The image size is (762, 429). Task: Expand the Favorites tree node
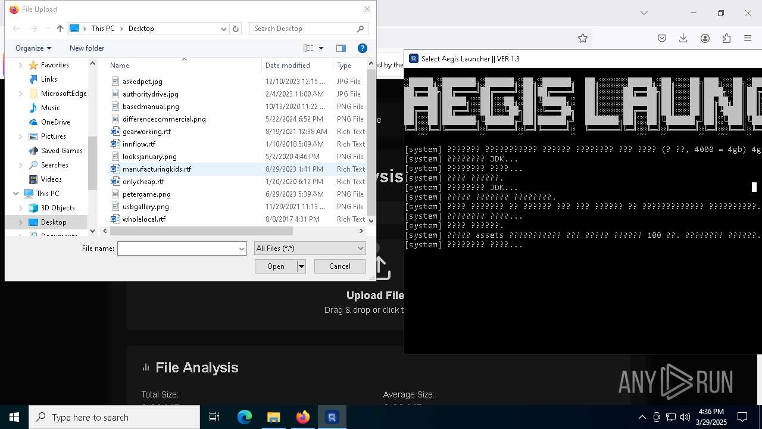point(21,65)
